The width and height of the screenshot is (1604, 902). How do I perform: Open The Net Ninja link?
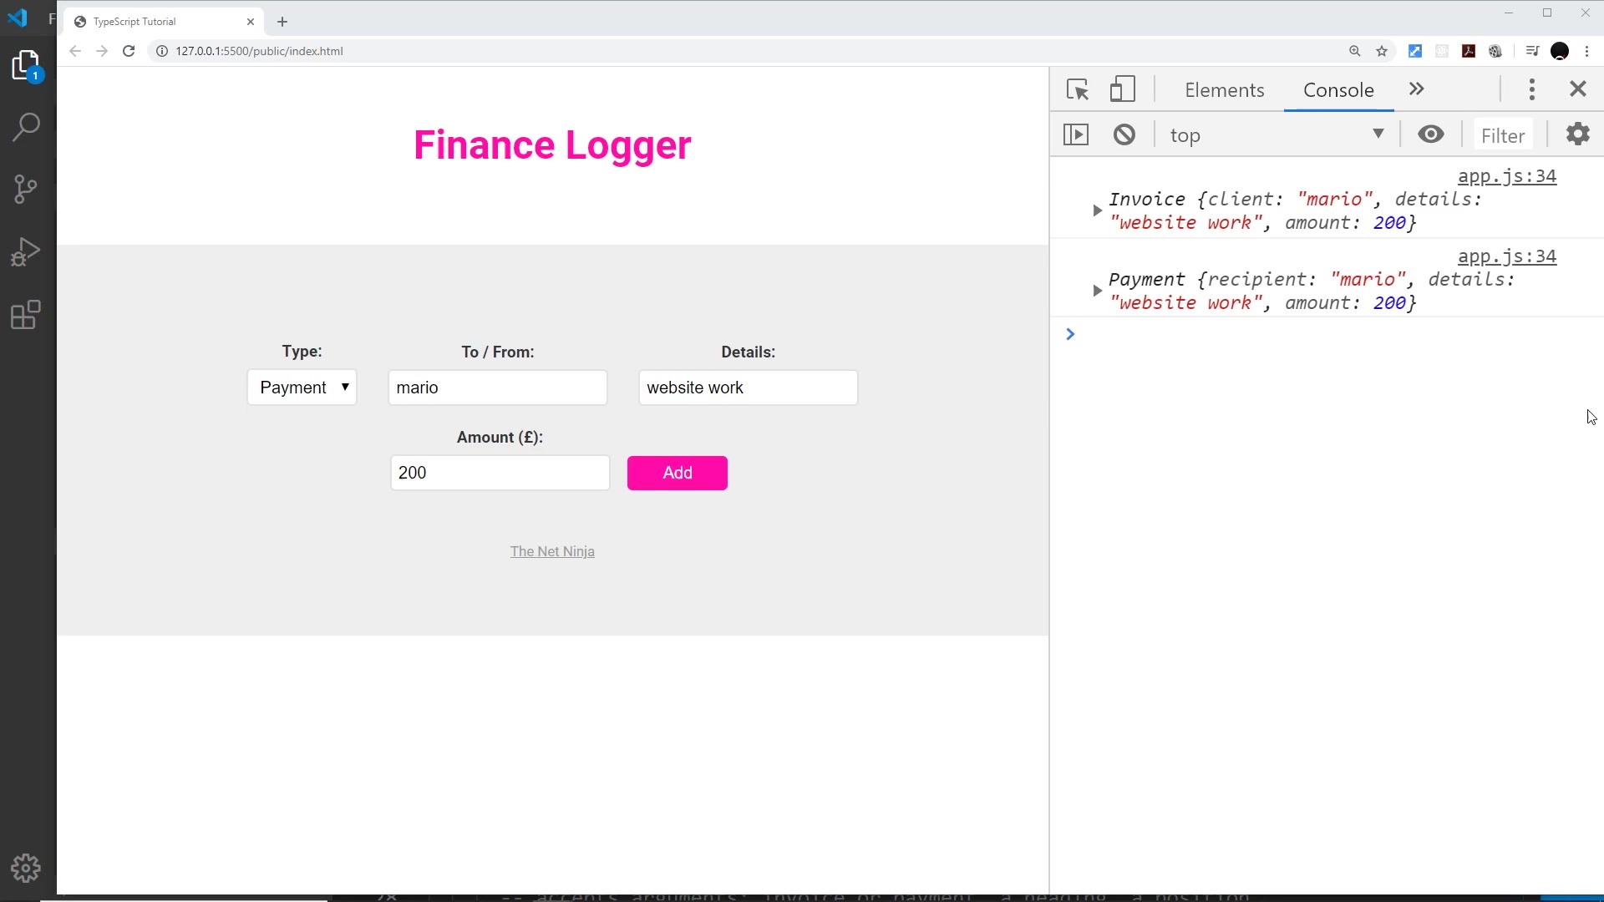tap(552, 551)
